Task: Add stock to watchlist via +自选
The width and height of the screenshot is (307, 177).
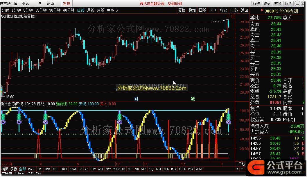Action: tap(234, 10)
